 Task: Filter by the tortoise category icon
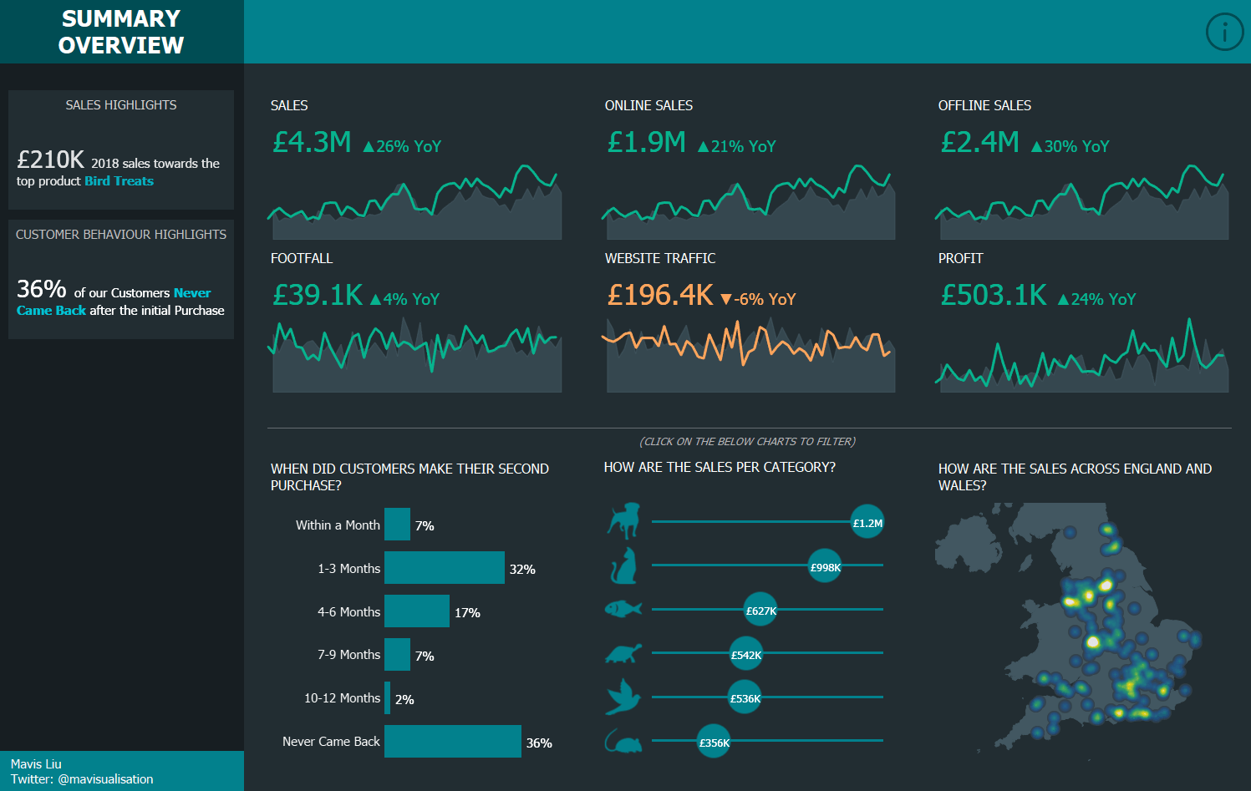[623, 652]
